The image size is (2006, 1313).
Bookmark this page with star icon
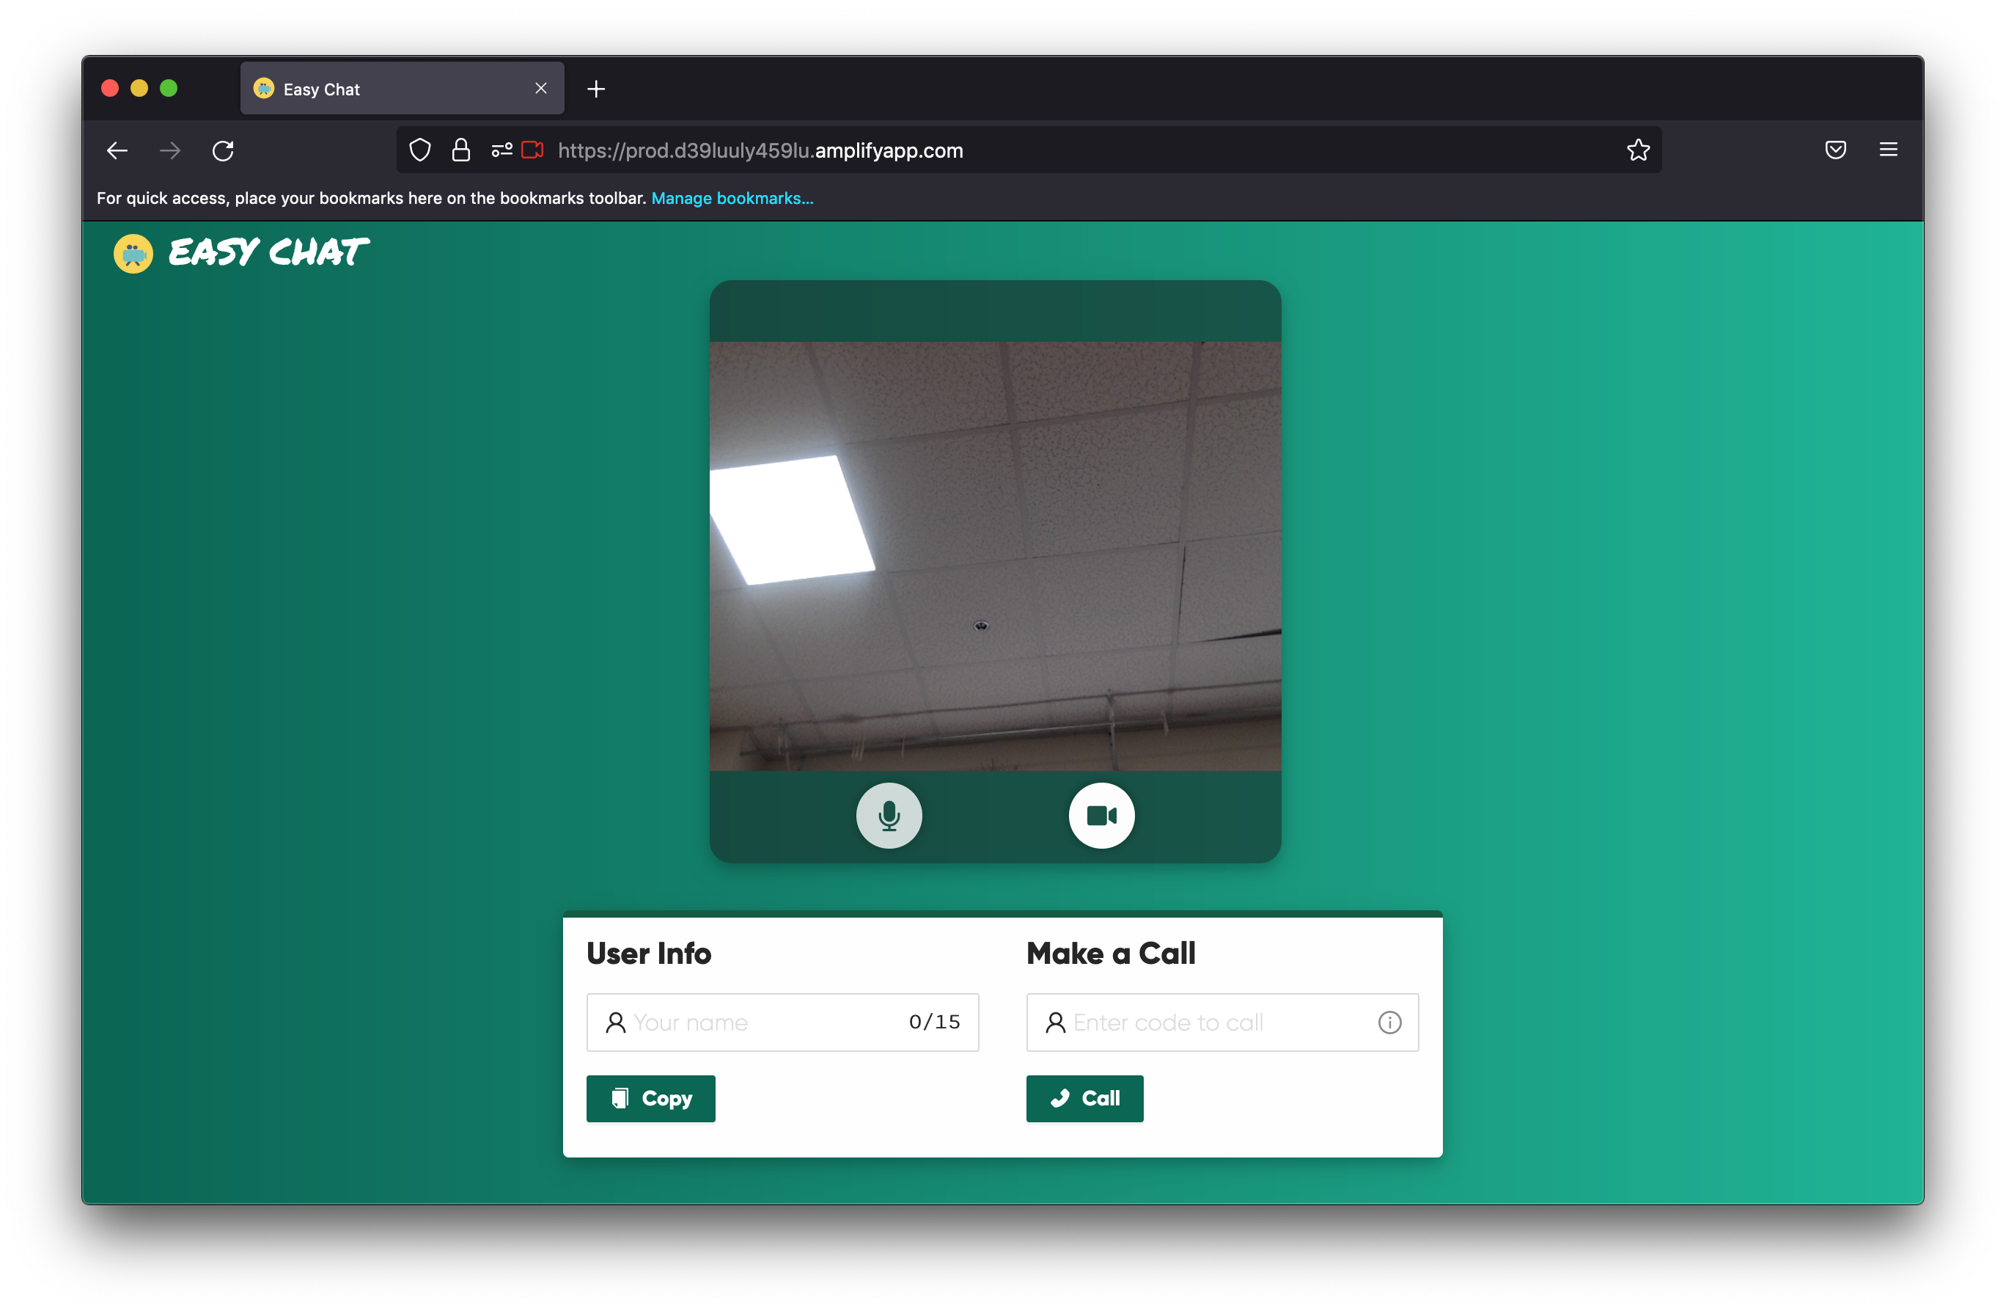[1638, 150]
